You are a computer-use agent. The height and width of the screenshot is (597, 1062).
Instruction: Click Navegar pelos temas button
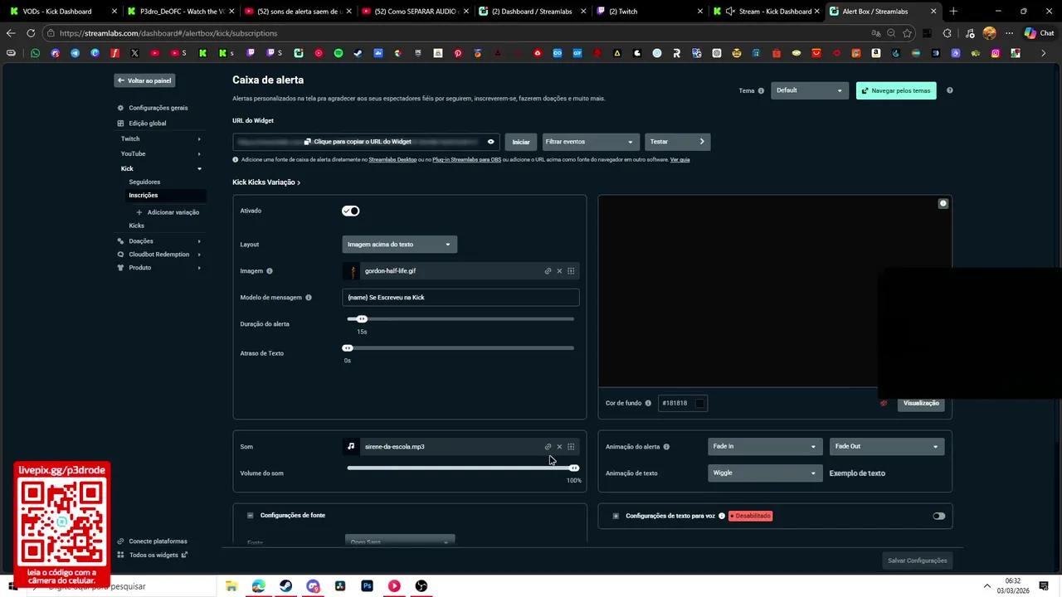click(x=896, y=90)
